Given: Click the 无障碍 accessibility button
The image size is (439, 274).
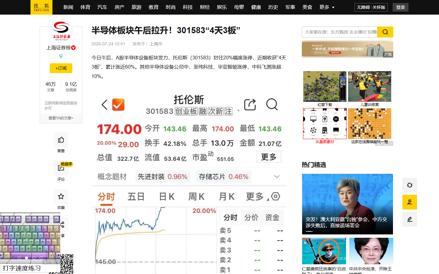Looking at the screenshot, I should click(363, 7).
